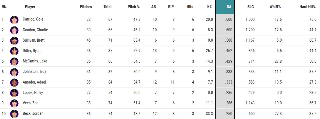Click Cole Carrigg's player headshot
This screenshot has width=320, height=119.
coord(14,20)
